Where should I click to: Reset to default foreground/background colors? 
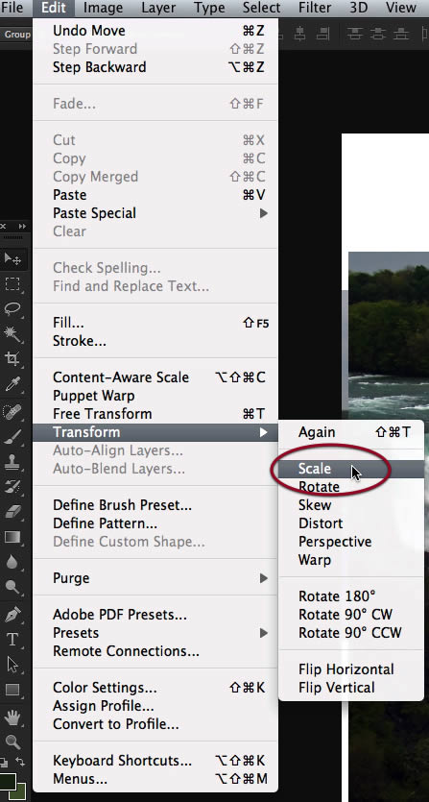click(4, 762)
